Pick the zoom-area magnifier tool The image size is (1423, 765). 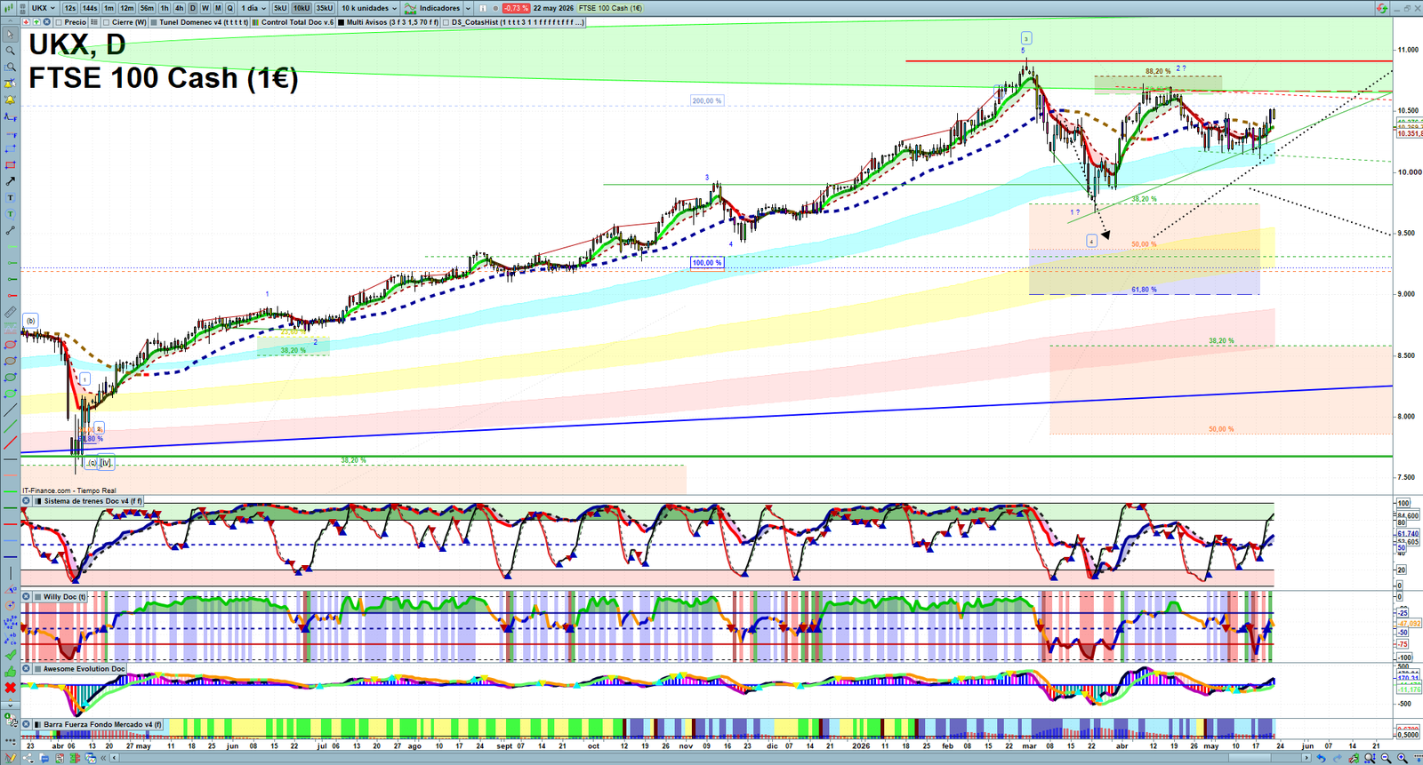pos(10,67)
